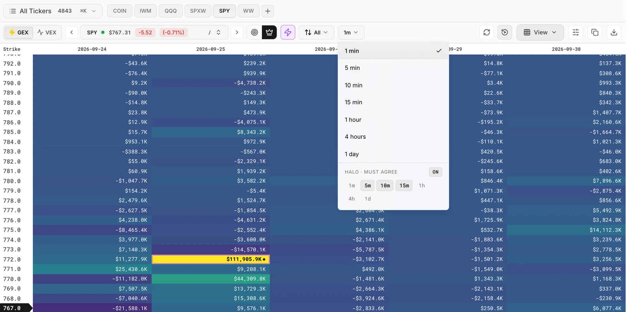
Task: Collapse the 1m interval dropdown
Action: click(x=351, y=32)
